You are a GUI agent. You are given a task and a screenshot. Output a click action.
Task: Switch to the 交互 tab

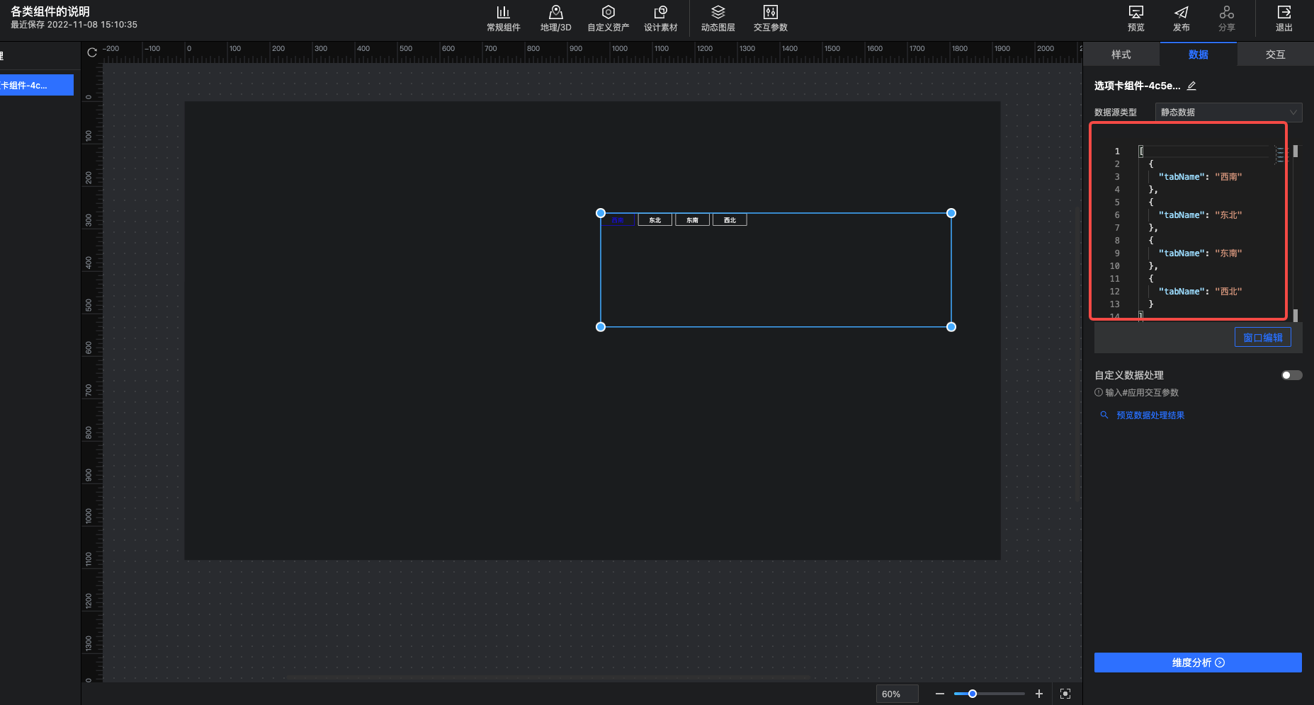tap(1275, 55)
